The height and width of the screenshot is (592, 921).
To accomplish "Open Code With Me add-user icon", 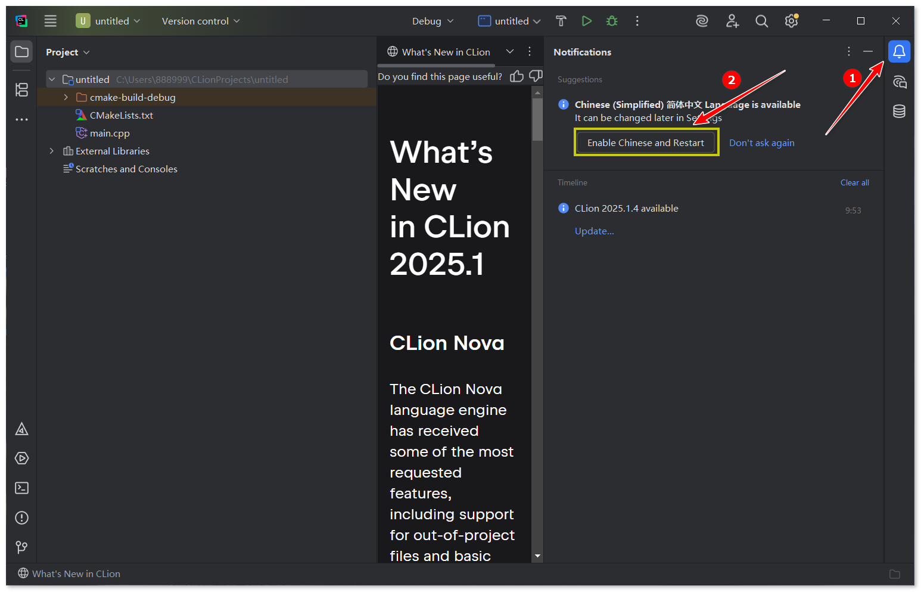I will (732, 21).
